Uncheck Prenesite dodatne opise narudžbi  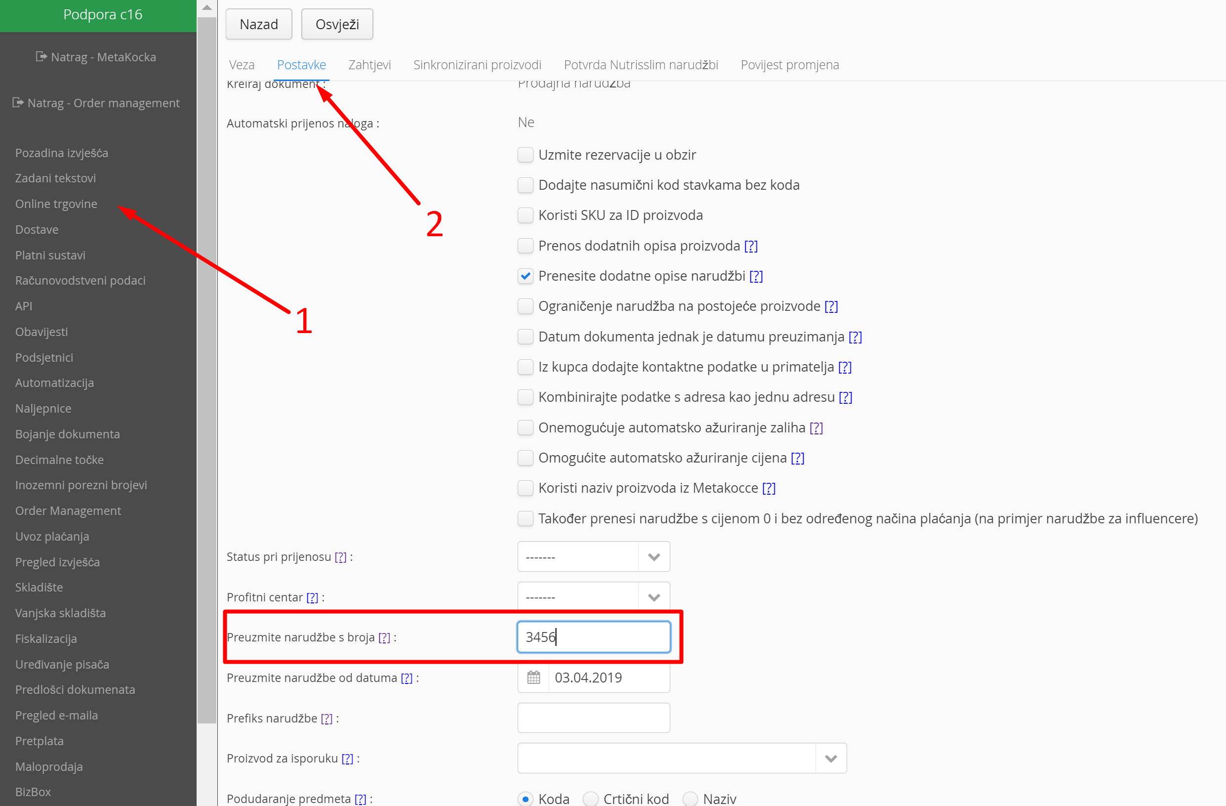525,276
